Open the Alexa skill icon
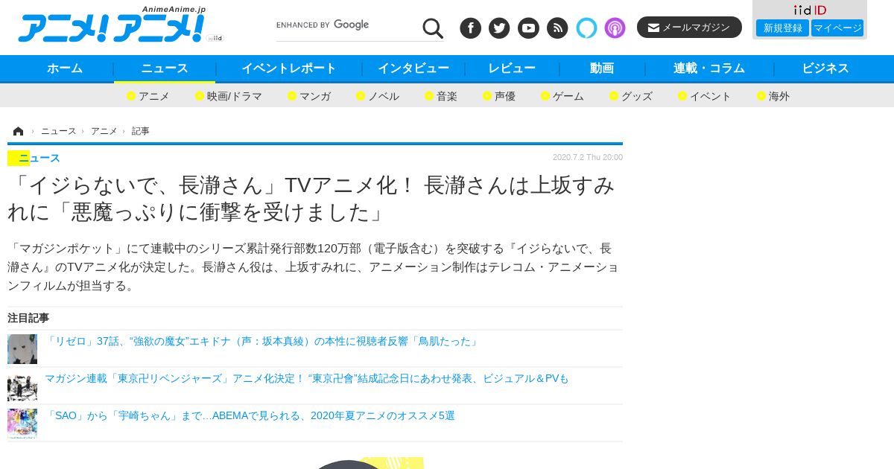Screen dimensions: 894x469 [x=586, y=28]
